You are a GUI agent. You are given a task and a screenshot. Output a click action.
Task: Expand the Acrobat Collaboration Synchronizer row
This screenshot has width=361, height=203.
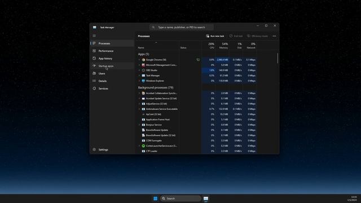click(x=139, y=93)
